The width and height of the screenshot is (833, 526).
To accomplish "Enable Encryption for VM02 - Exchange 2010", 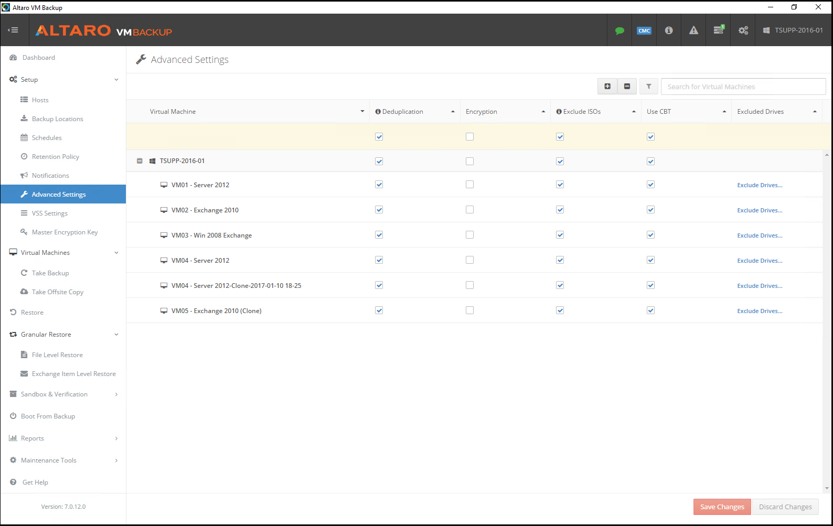I will 469,210.
